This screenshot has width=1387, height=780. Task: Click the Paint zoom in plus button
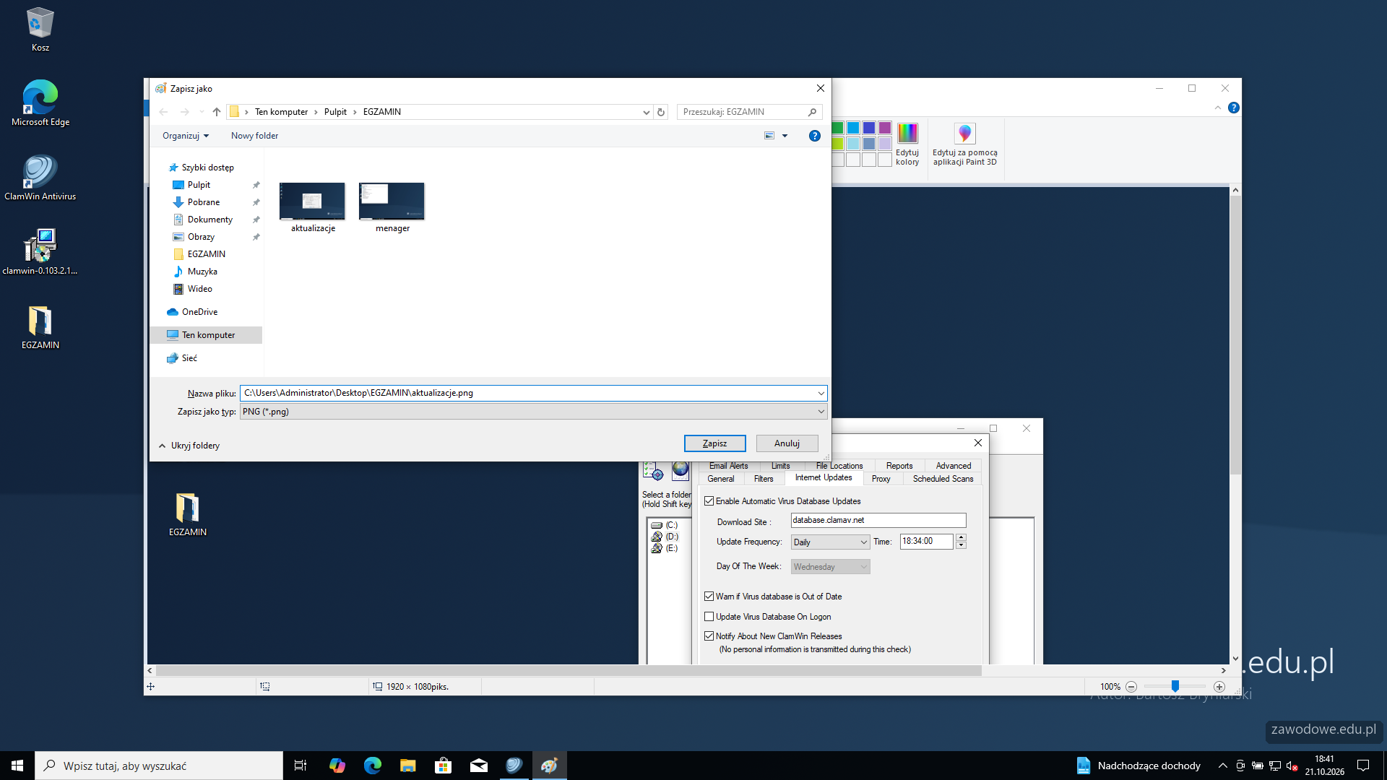click(1219, 687)
